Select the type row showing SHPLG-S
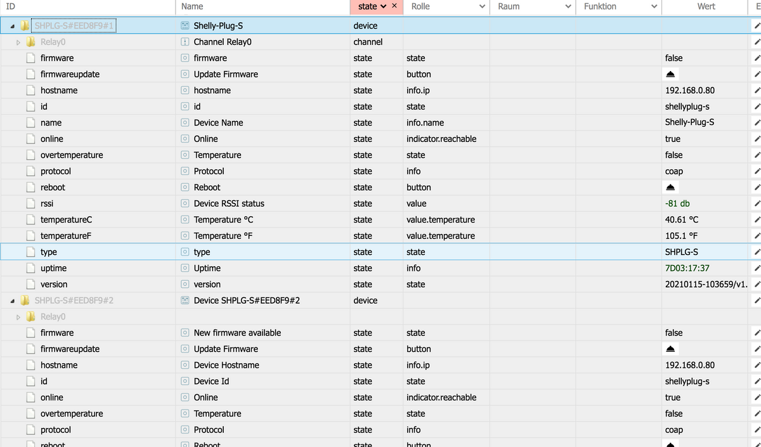This screenshot has width=761, height=447. pyautogui.click(x=49, y=252)
